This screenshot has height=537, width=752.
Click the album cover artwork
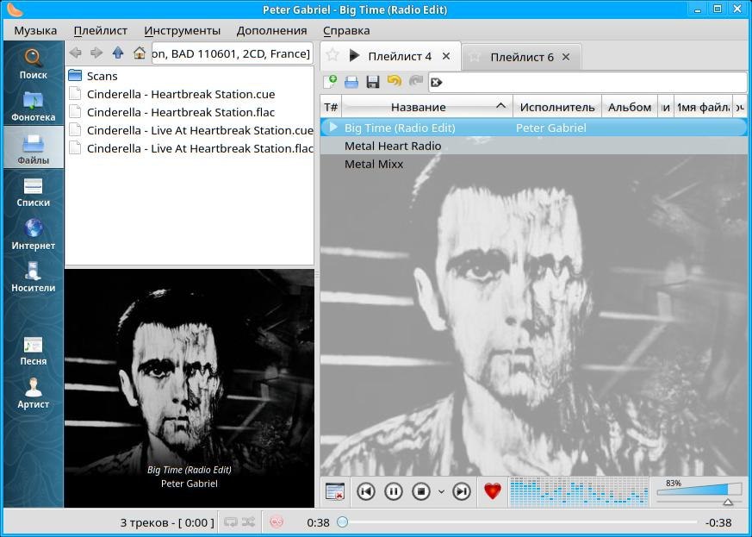click(x=190, y=388)
